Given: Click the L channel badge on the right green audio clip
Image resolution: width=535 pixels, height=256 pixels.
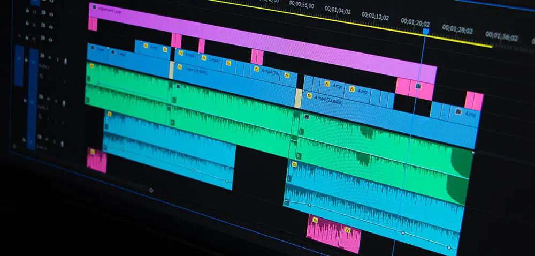Looking at the screenshot, I should pyautogui.click(x=301, y=131).
